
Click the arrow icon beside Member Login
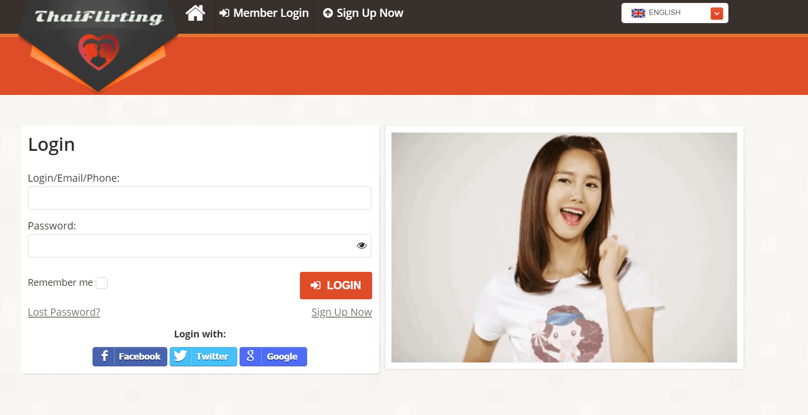(x=224, y=13)
